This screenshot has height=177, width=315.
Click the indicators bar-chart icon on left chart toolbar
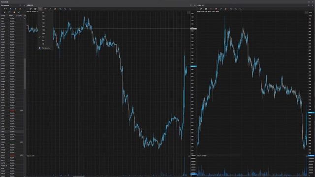tap(55, 9)
